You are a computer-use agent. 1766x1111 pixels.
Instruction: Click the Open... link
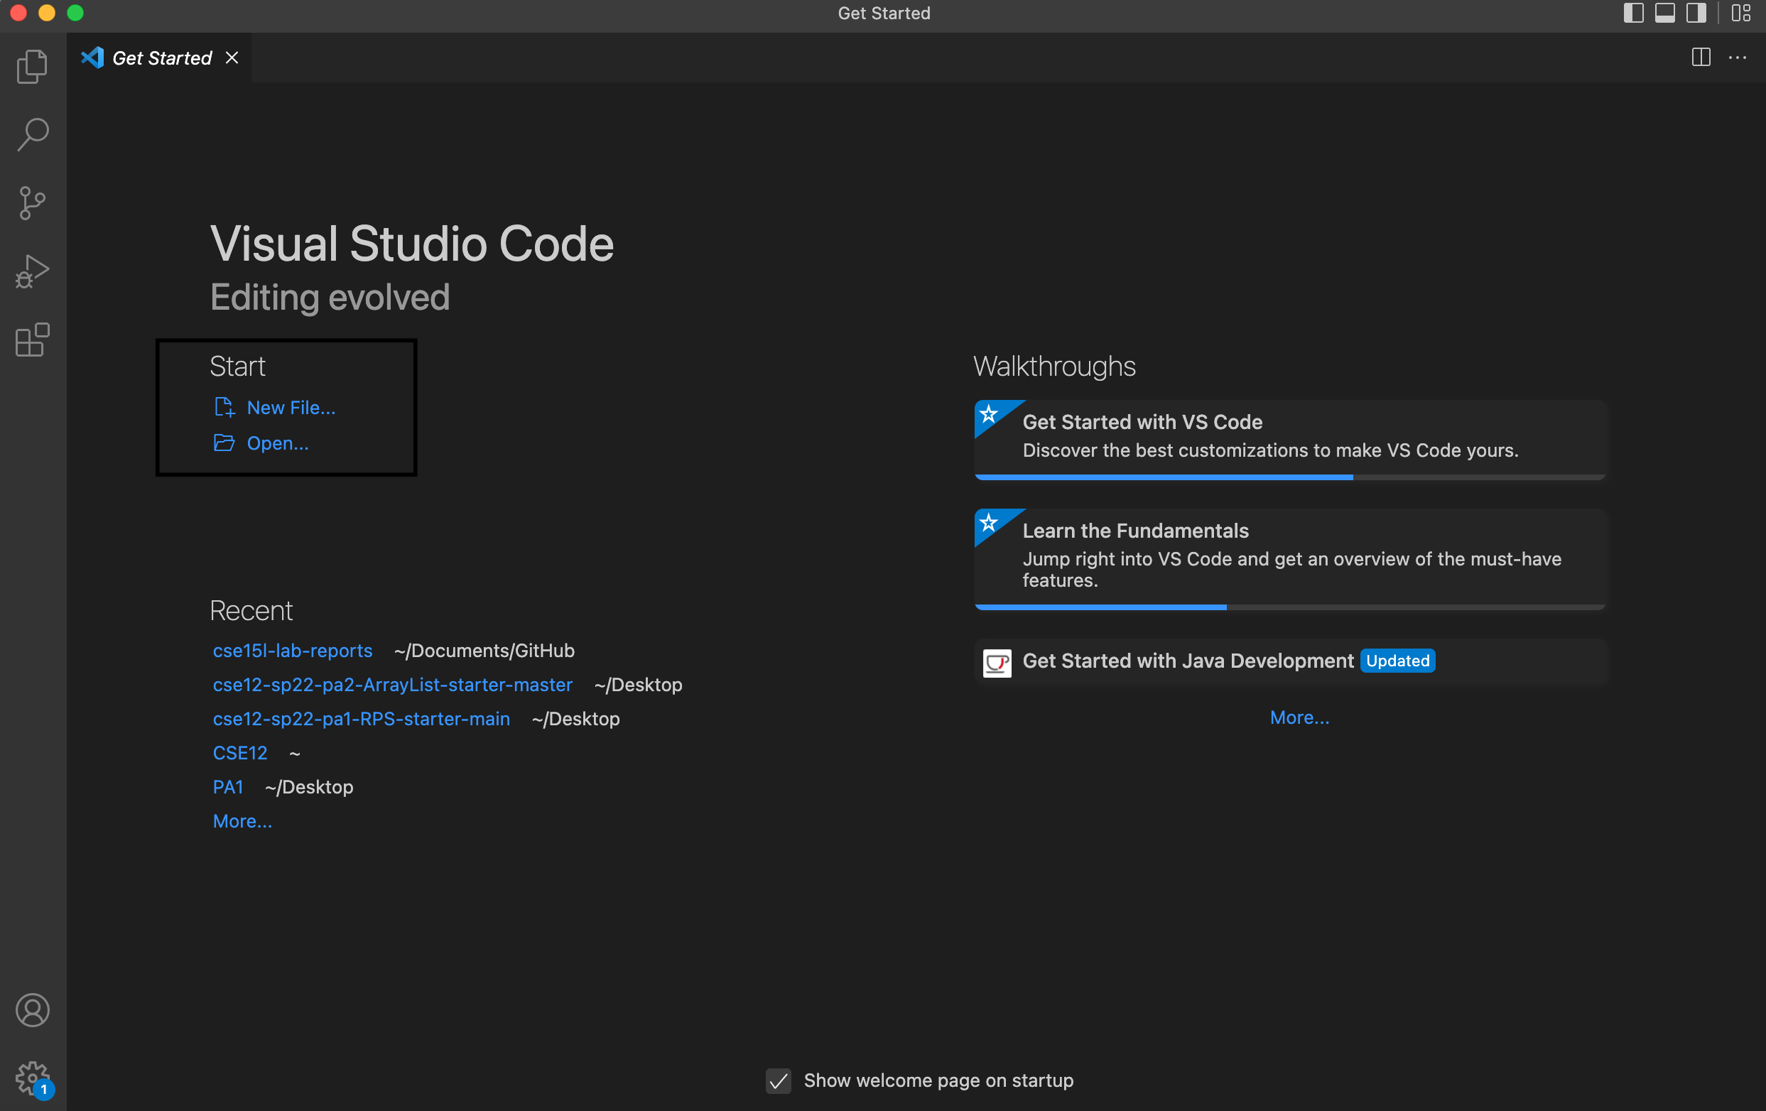277,443
